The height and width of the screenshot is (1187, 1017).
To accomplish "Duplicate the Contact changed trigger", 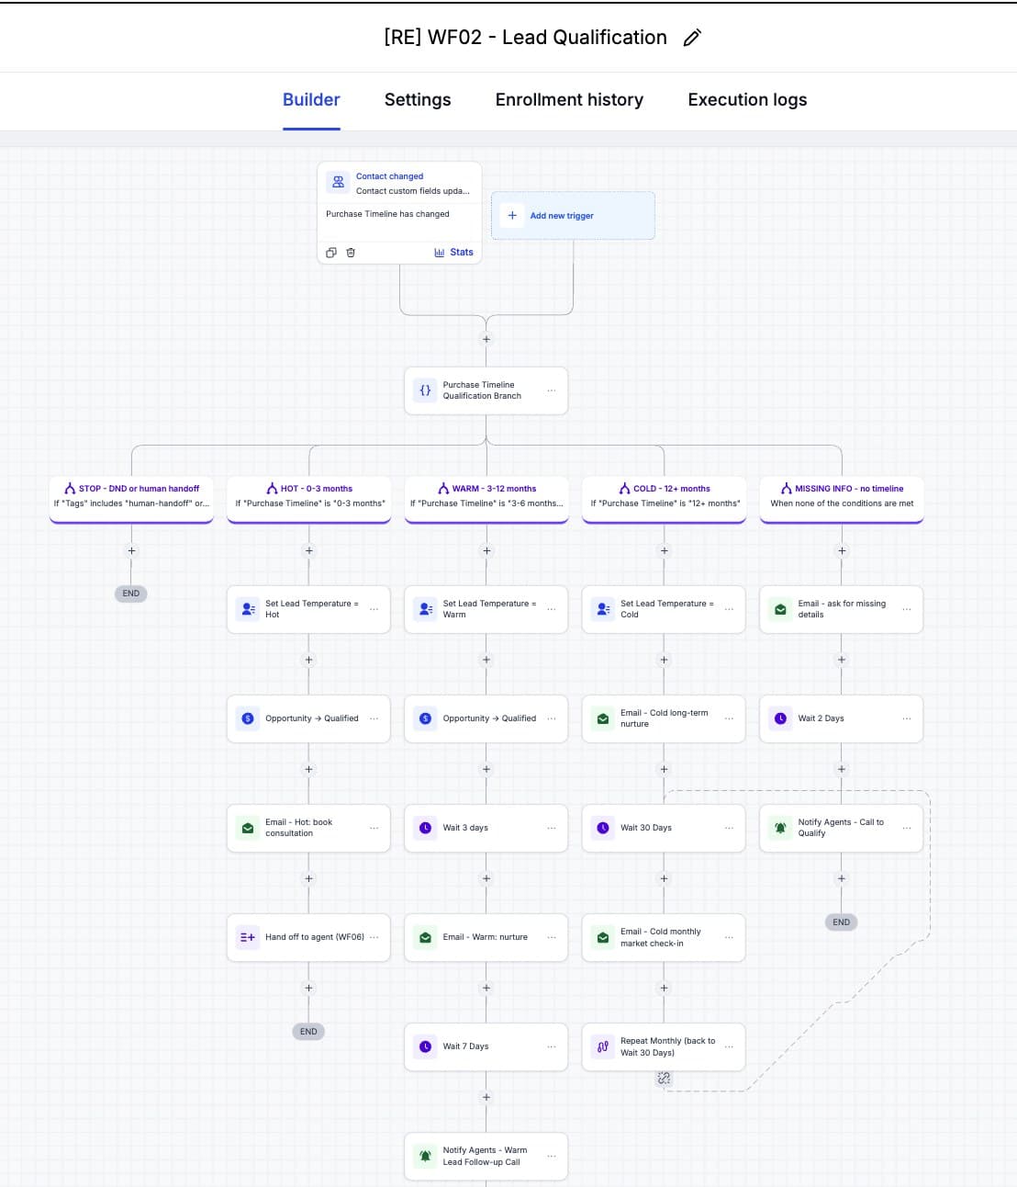I will click(331, 253).
